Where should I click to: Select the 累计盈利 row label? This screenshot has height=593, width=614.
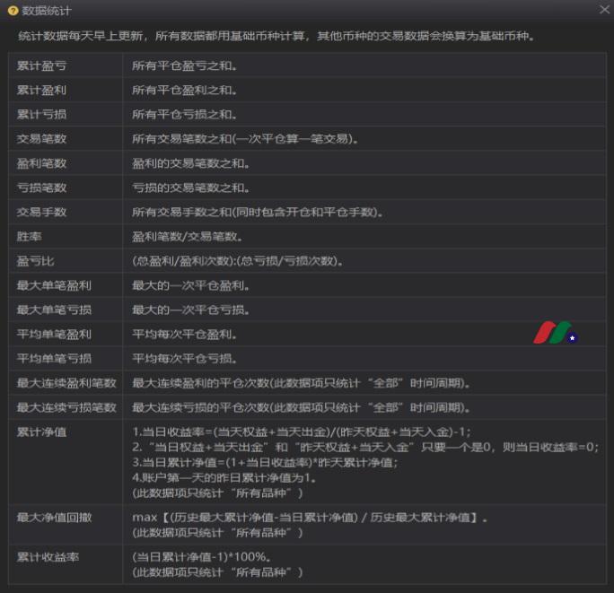(41, 90)
